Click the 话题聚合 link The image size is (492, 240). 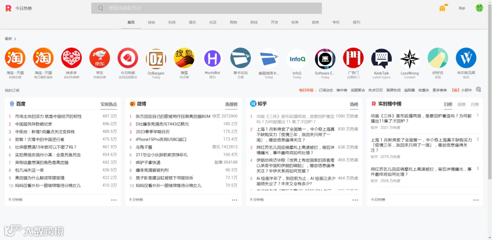click(x=358, y=90)
